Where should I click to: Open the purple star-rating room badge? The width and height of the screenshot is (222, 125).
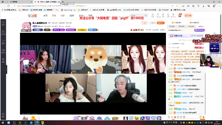click(59, 30)
